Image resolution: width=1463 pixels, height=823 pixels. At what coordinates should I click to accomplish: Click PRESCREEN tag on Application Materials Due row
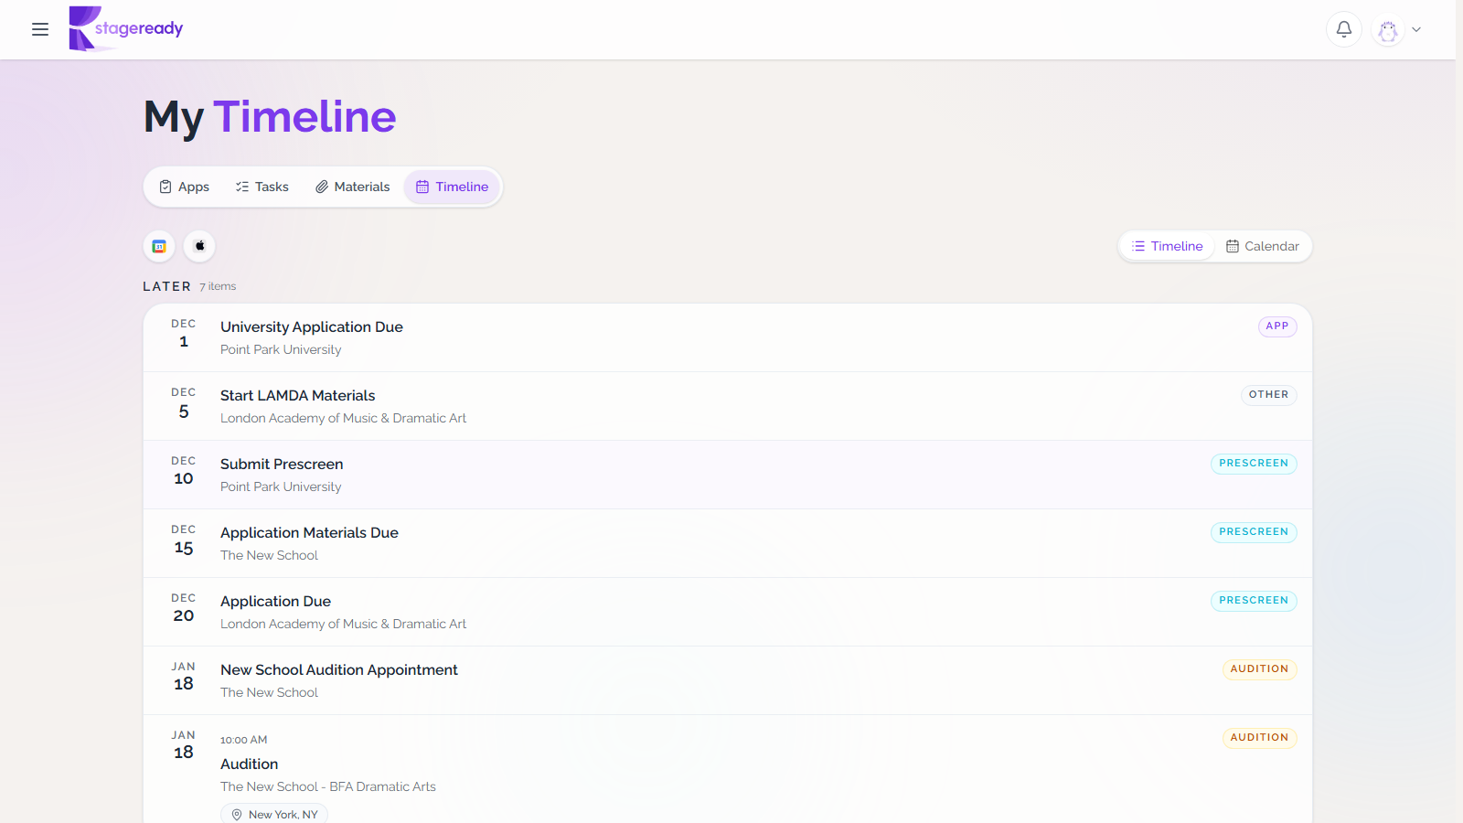1254,532
